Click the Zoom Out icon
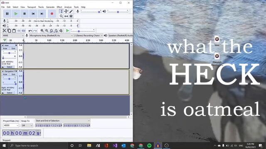Viewport: 266px width, 149px height. (47, 31)
